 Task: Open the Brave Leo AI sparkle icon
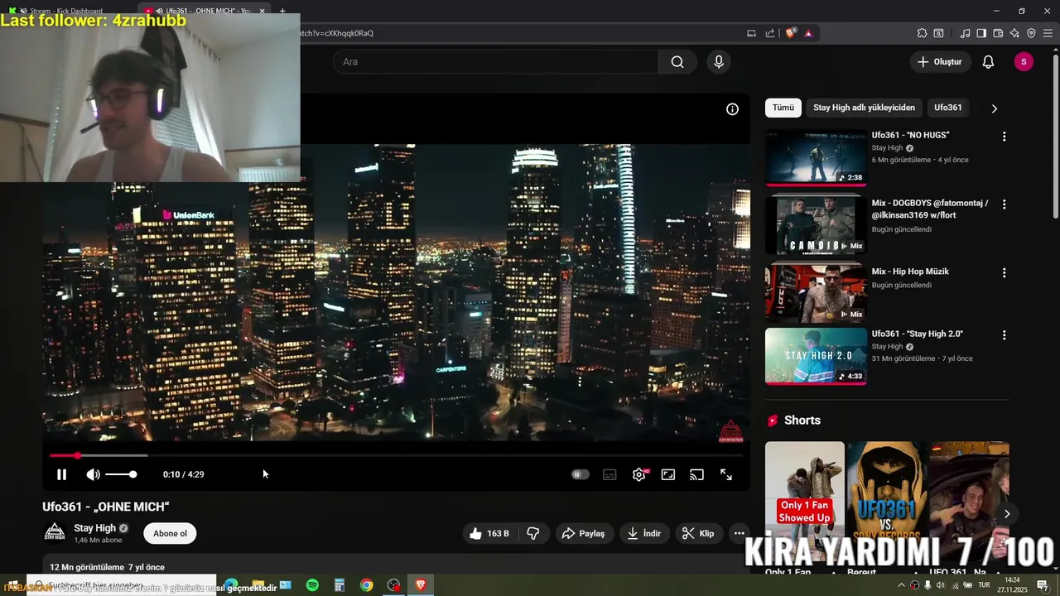[x=1014, y=33]
